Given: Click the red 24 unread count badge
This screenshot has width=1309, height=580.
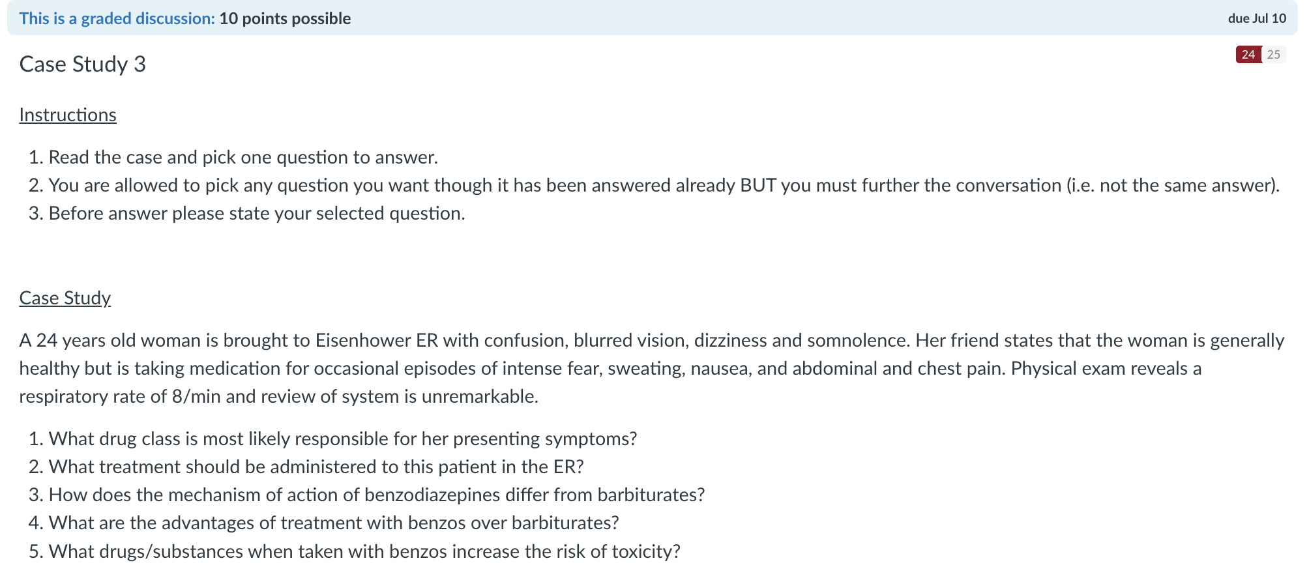Looking at the screenshot, I should pyautogui.click(x=1246, y=54).
